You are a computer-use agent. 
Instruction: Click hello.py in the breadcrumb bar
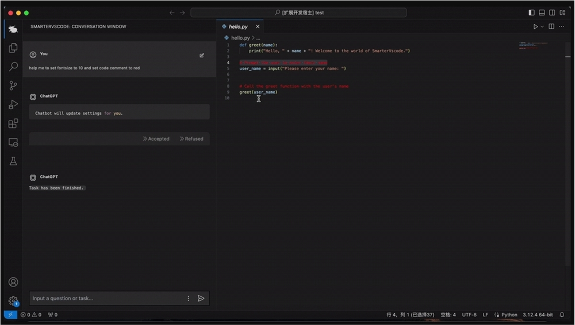point(240,38)
